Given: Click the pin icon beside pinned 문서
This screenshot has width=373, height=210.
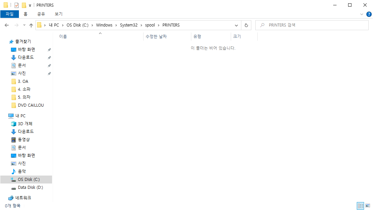Looking at the screenshot, I should [49, 66].
